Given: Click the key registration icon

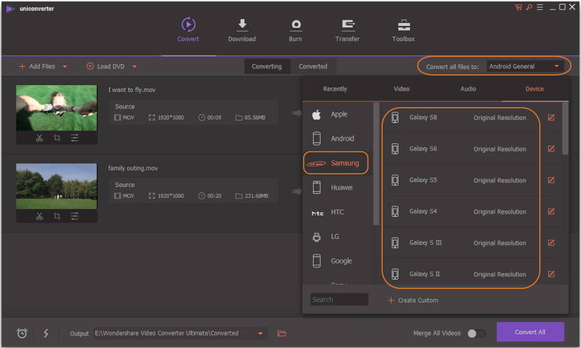Looking at the screenshot, I should coord(529,7).
